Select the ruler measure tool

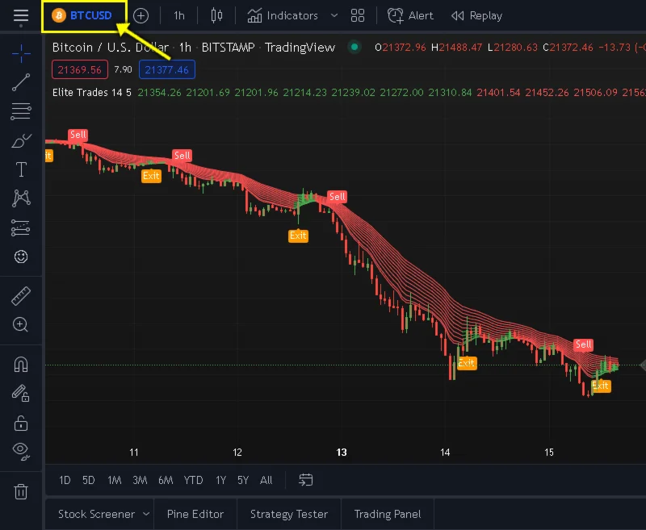[21, 296]
